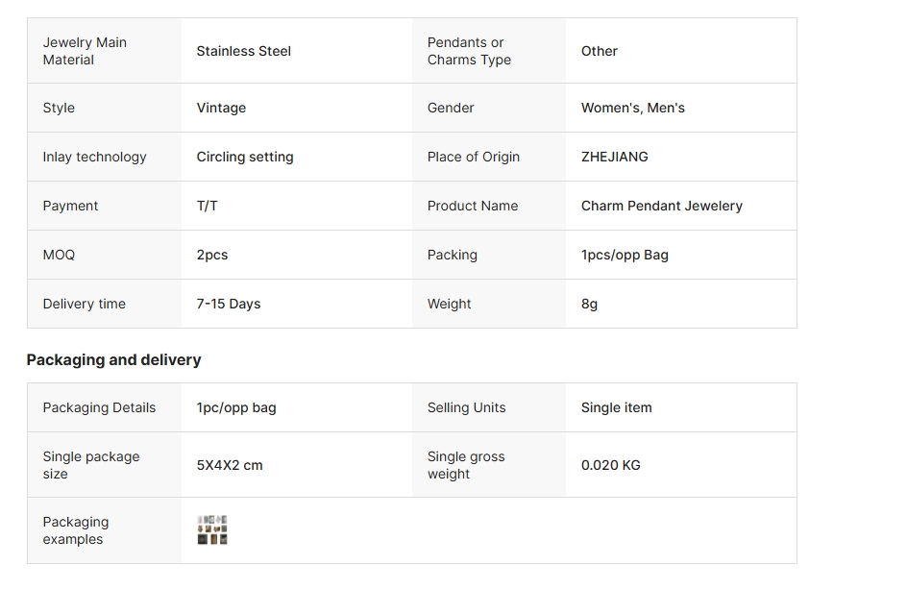Image resolution: width=907 pixels, height=589 pixels.
Task: Select the Vintage style value
Action: tap(221, 108)
